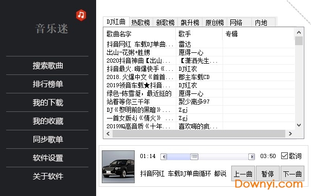The width and height of the screenshot is (311, 196).
Task: Switch to the 内地 tab
Action: coord(263,23)
